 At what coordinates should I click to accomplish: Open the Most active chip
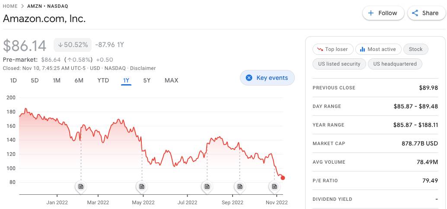pos(378,49)
